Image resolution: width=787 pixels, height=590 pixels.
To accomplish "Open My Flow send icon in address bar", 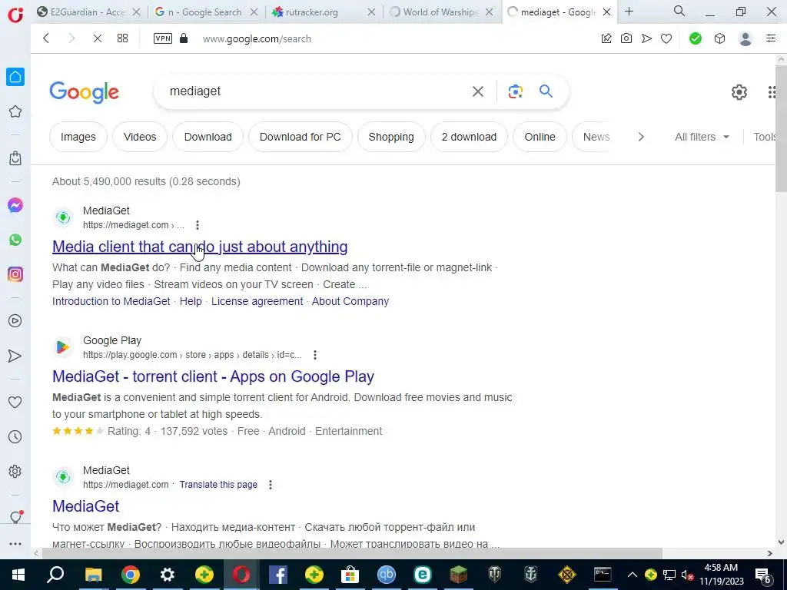I will point(646,38).
